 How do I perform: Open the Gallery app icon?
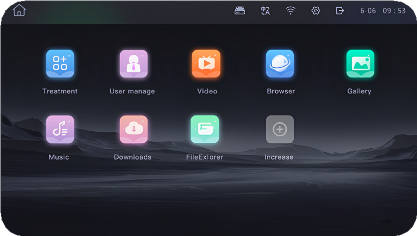click(x=360, y=64)
